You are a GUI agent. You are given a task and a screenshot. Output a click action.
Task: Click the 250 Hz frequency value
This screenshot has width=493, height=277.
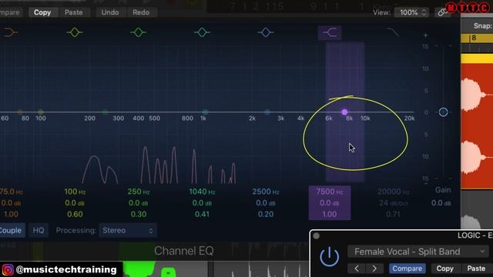click(139, 192)
